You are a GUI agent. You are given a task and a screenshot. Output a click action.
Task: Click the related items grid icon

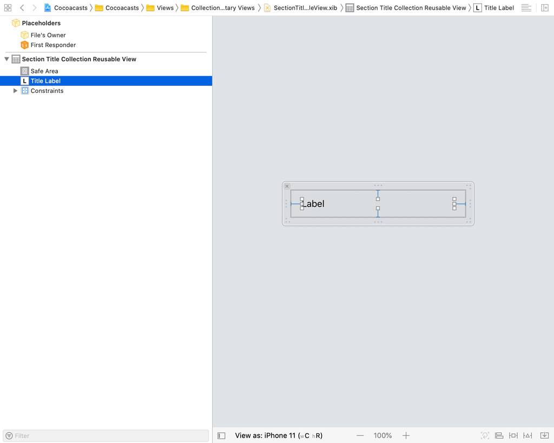click(x=8, y=8)
